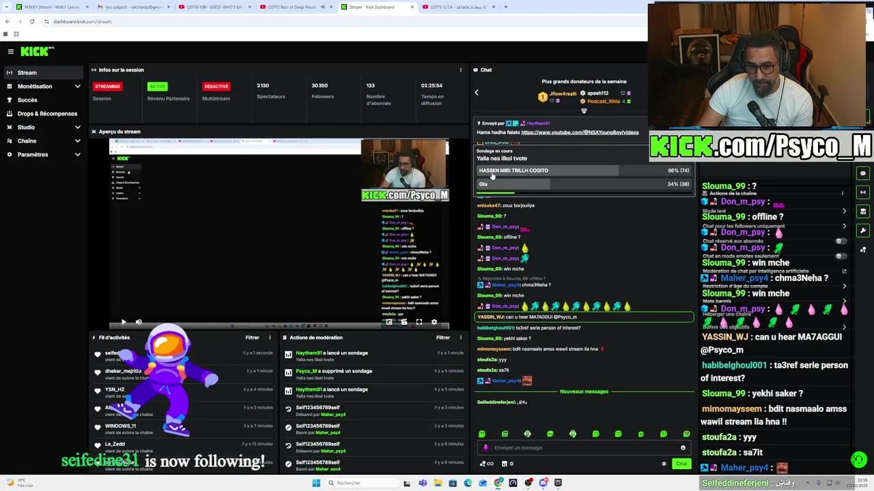Filter the Actions de modération list
The width and height of the screenshot is (874, 491).
[x=443, y=338]
